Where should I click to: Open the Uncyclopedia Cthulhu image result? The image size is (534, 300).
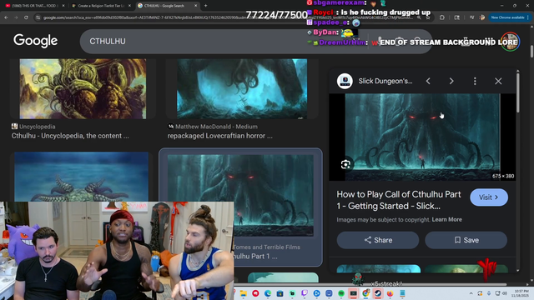pos(83,89)
